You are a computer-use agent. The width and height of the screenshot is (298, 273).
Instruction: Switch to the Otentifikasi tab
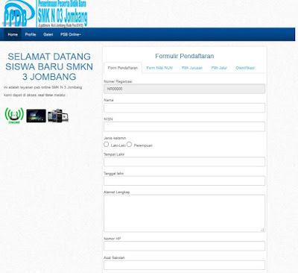point(245,68)
